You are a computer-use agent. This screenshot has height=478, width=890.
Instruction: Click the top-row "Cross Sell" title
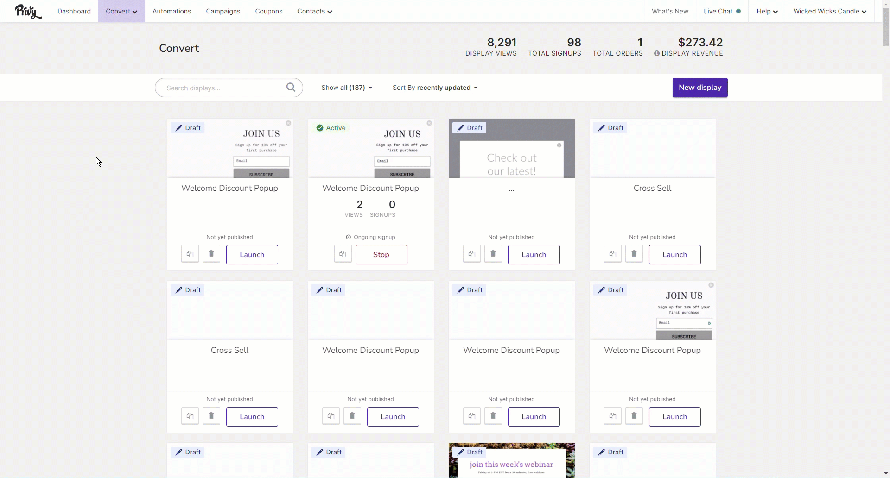coord(652,188)
